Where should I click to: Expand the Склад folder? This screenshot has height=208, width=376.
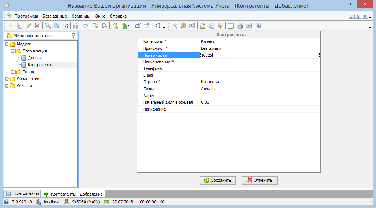point(12,72)
